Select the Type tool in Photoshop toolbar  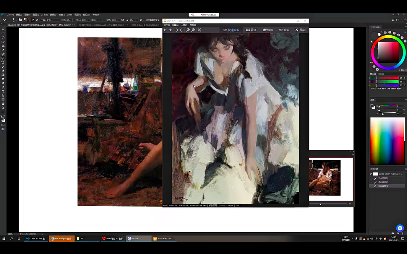pos(3,91)
